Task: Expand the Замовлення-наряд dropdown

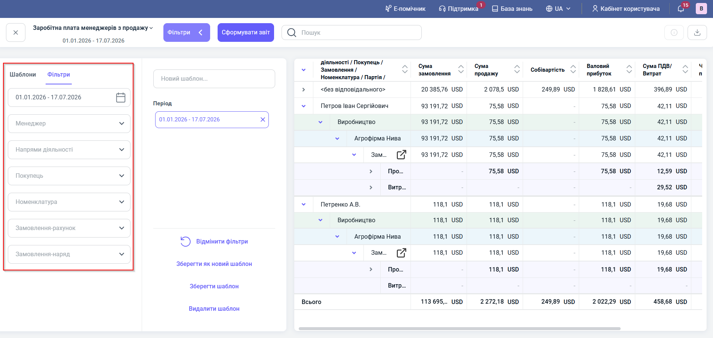Action: [x=69, y=254]
